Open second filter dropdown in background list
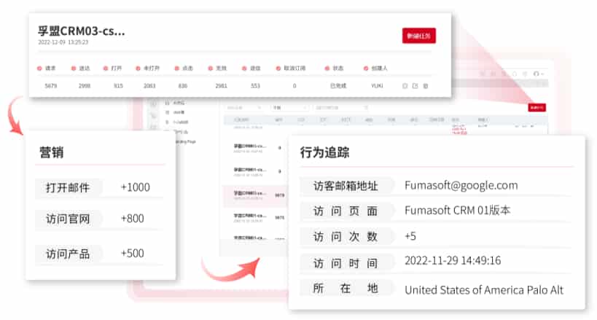Image resolution: width=597 pixels, height=320 pixels. [x=288, y=107]
